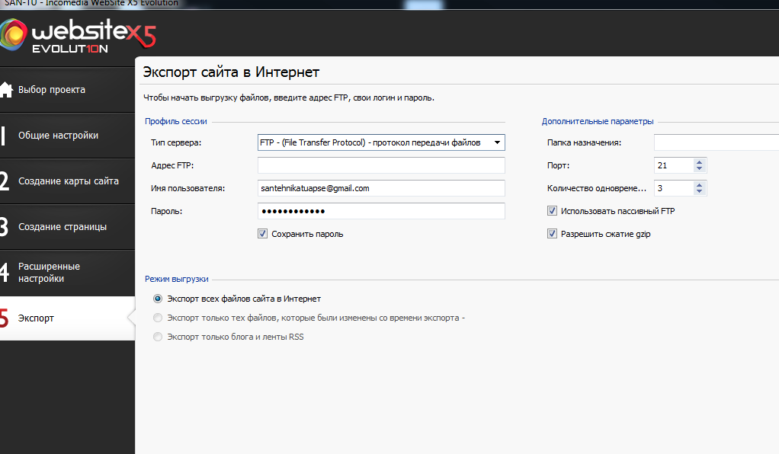Click the Экспорт сайта в Интернет title
Screen dimensions: 779x454
click(231, 72)
